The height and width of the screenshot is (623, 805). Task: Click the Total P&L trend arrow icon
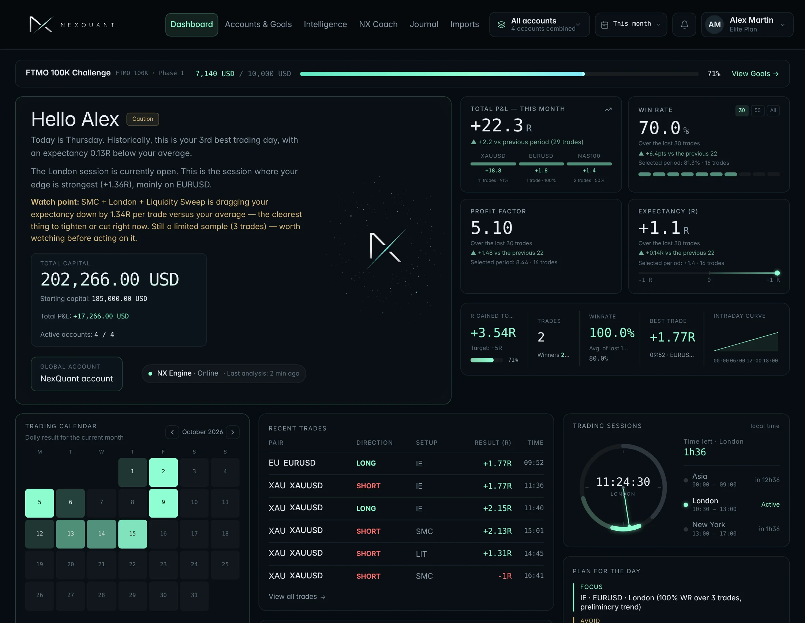tap(608, 109)
